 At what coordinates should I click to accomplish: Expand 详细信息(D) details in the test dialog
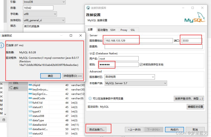(x=73, y=76)
